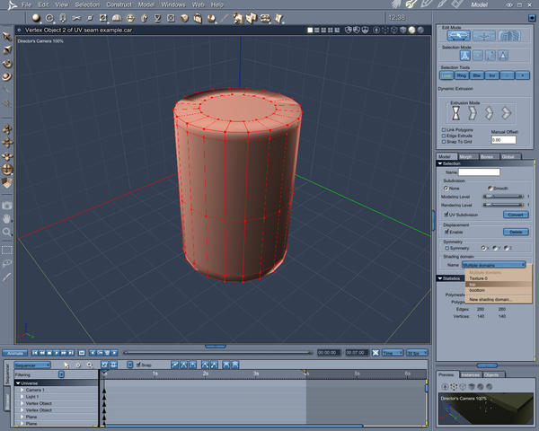Enable the Link Polygons checkbox
This screenshot has width=539, height=431.
[x=445, y=129]
